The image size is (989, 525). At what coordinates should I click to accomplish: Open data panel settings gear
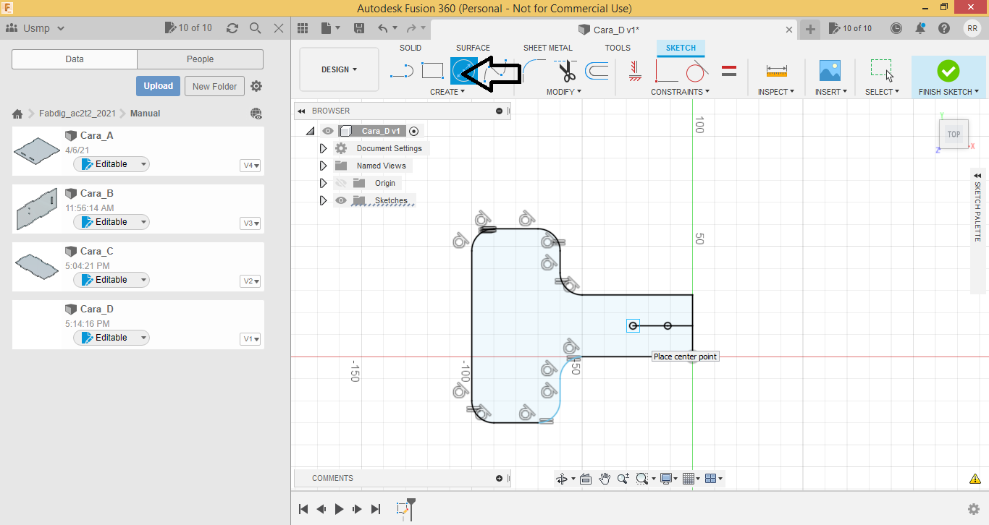point(256,86)
